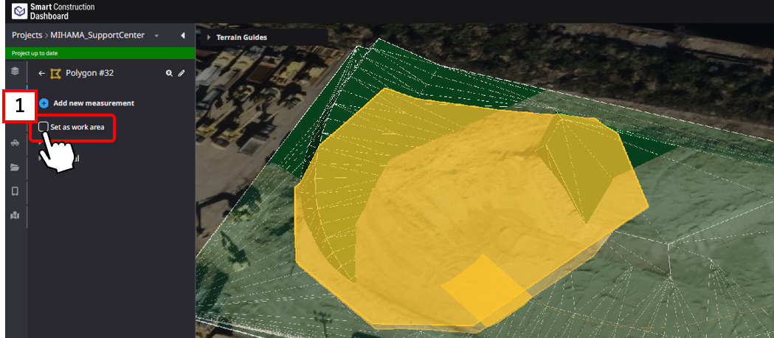Click the Smart Construction logo icon
Viewport: 774px width, 338px height.
(x=19, y=11)
